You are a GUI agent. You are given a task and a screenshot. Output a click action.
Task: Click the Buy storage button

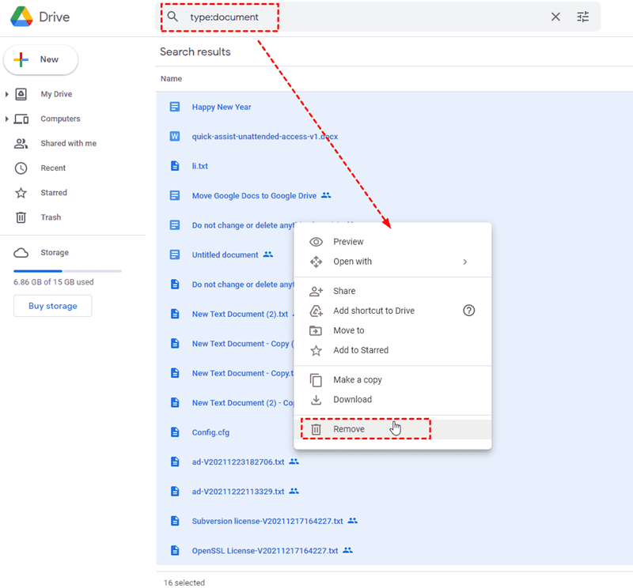coord(52,306)
